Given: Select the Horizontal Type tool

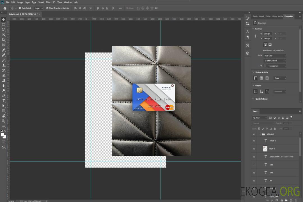Looking at the screenshot, I should (4, 101).
